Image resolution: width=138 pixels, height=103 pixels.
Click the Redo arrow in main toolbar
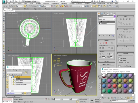point(7,6)
